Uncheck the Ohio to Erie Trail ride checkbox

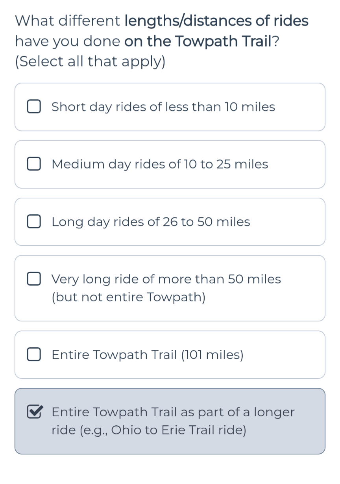[x=35, y=412]
